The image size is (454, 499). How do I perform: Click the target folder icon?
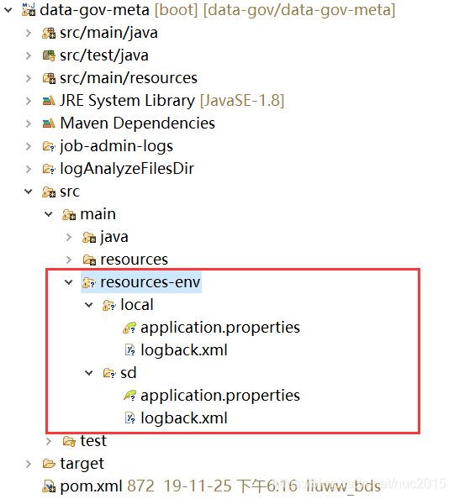click(49, 464)
